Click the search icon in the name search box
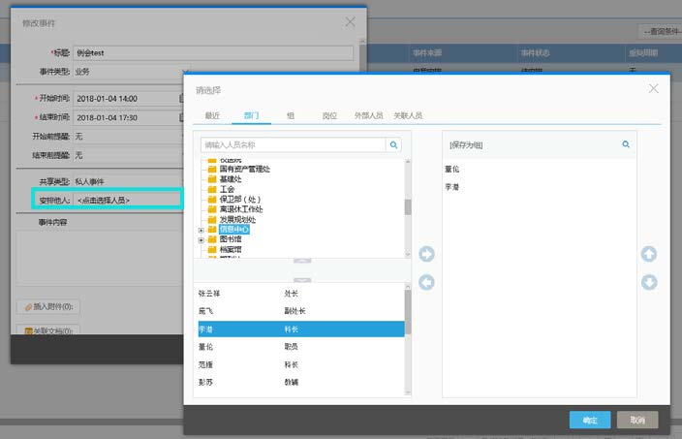 [393, 144]
